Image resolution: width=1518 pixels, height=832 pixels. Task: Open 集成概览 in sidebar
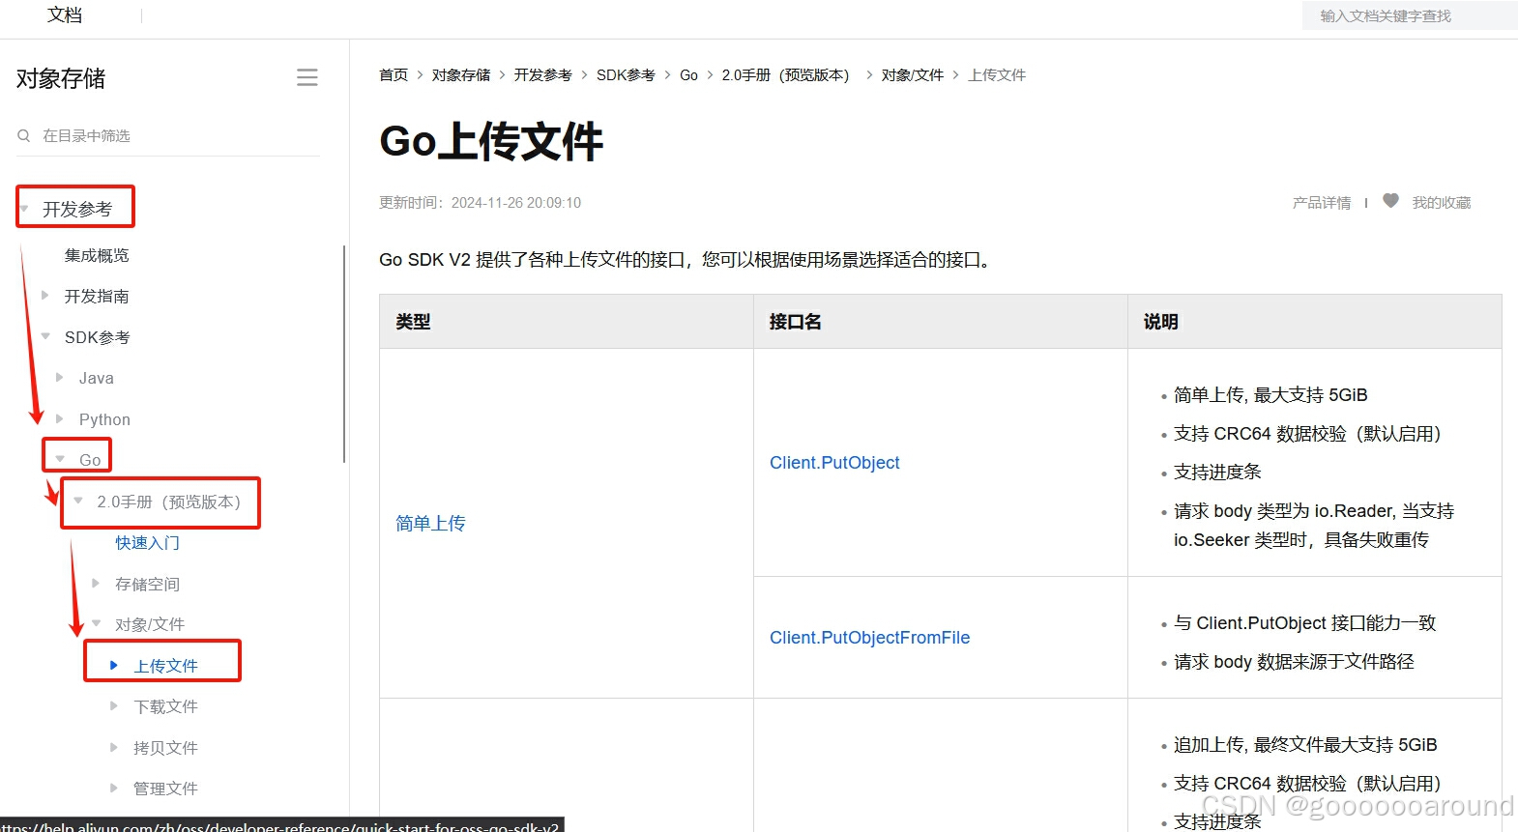point(97,255)
